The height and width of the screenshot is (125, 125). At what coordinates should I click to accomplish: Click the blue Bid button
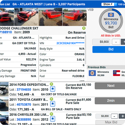coord(109,49)
